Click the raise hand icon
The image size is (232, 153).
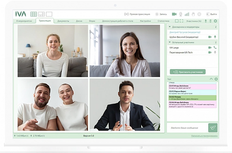click(x=193, y=14)
